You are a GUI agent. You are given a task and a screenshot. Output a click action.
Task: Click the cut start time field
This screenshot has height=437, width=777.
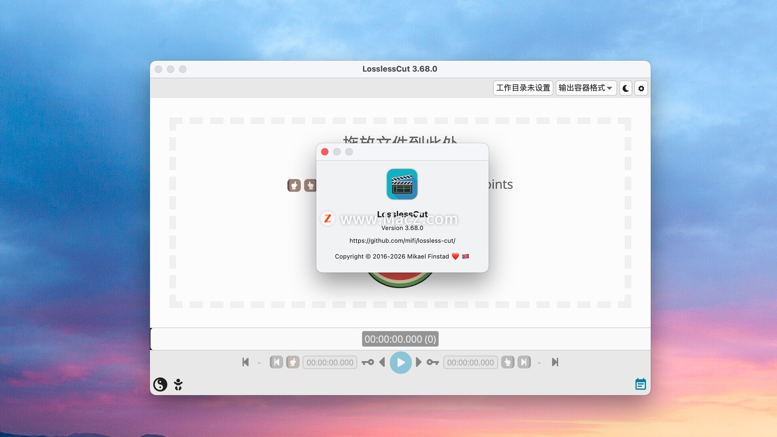[x=330, y=363]
